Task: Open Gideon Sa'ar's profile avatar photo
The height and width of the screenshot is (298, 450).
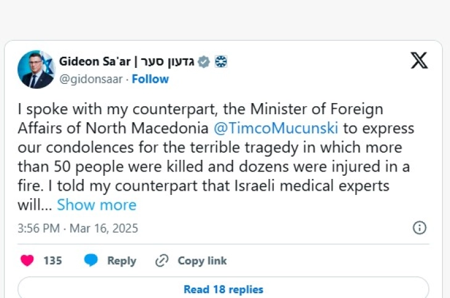Action: tap(36, 69)
